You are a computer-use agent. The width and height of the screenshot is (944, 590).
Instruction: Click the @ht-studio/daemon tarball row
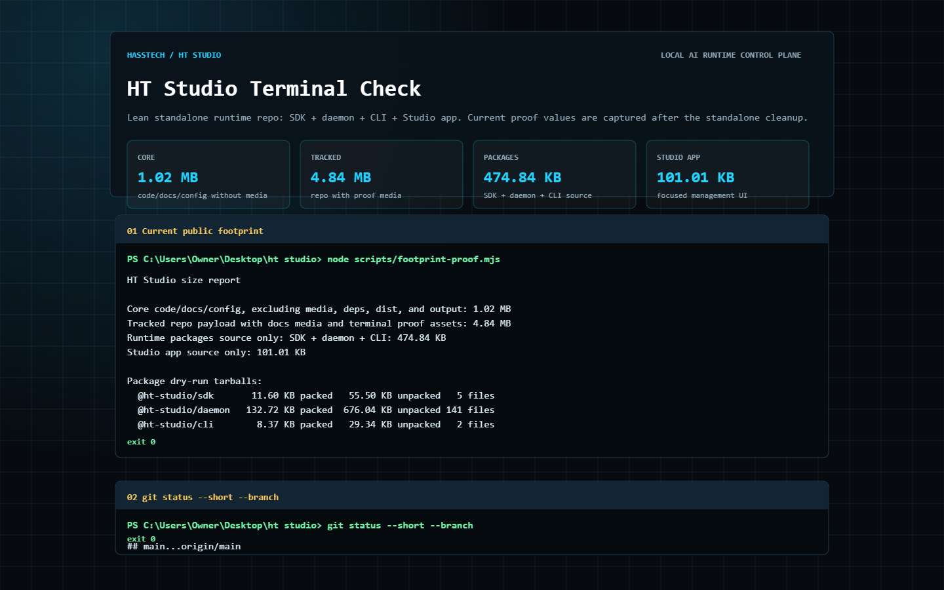pyautogui.click(x=316, y=410)
